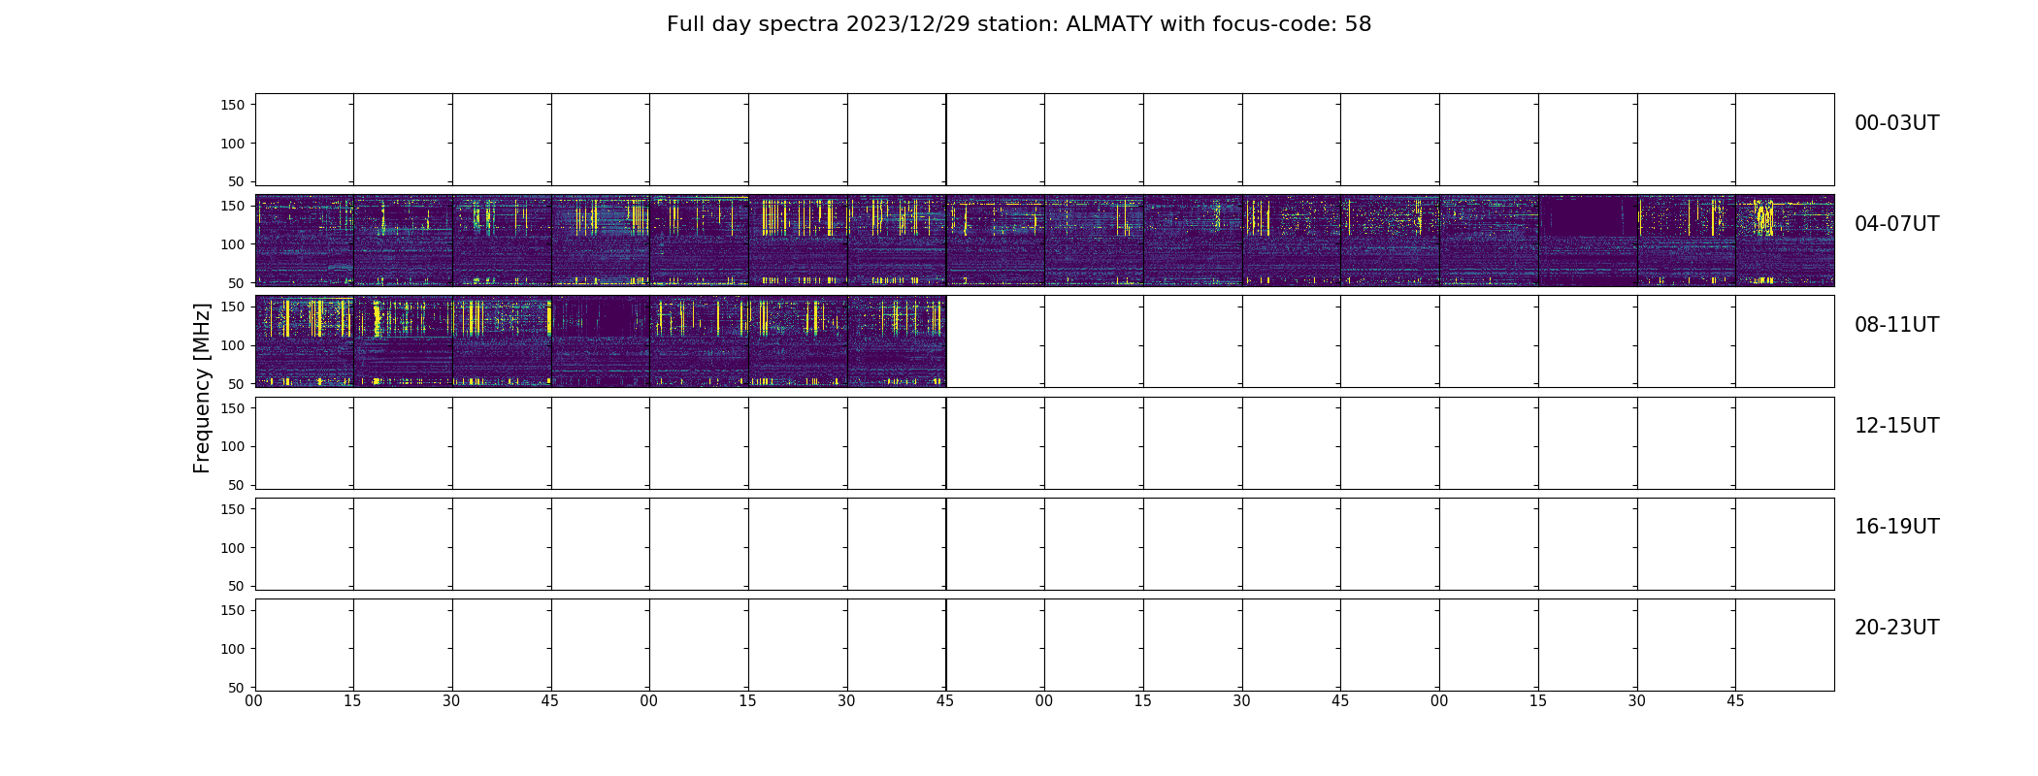The width and height of the screenshot is (2038, 776).
Task: Click the '12-15UT' row label
Action: 1896,426
